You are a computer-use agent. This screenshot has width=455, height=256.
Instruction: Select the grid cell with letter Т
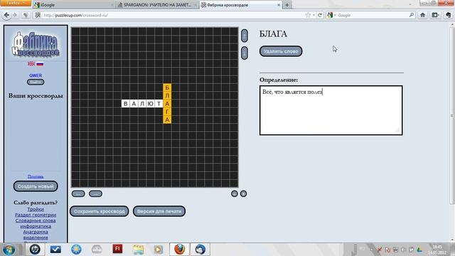click(x=159, y=104)
